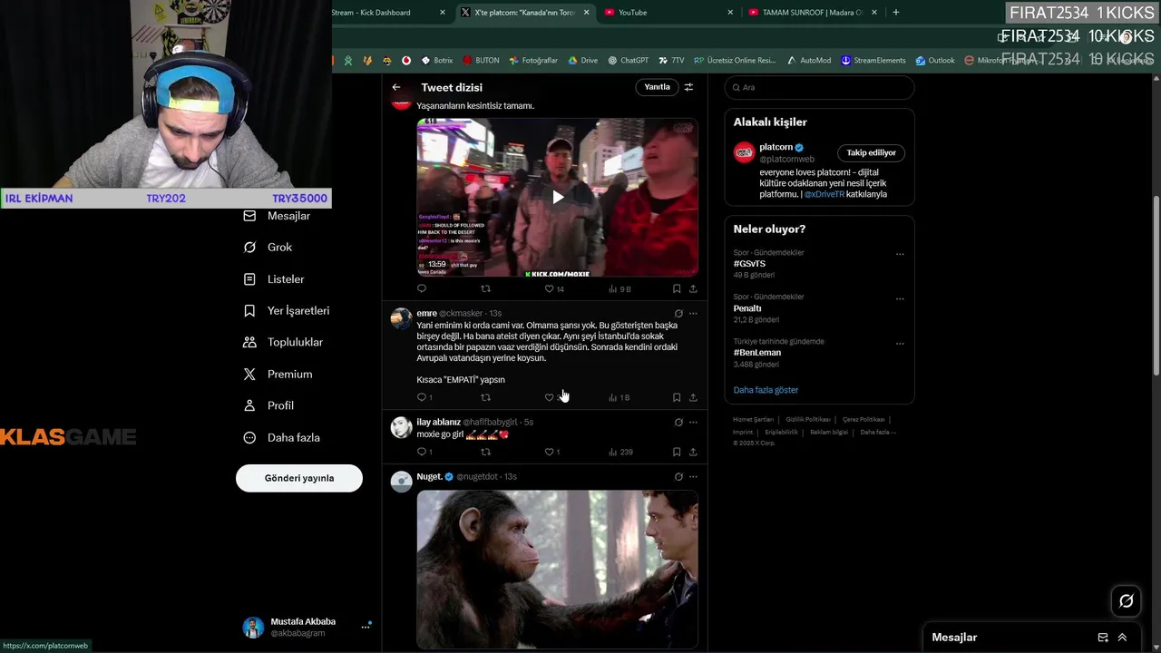1161x653 pixels.
Task: Open the Hizmet Şartları footer link
Action: pyautogui.click(x=753, y=420)
